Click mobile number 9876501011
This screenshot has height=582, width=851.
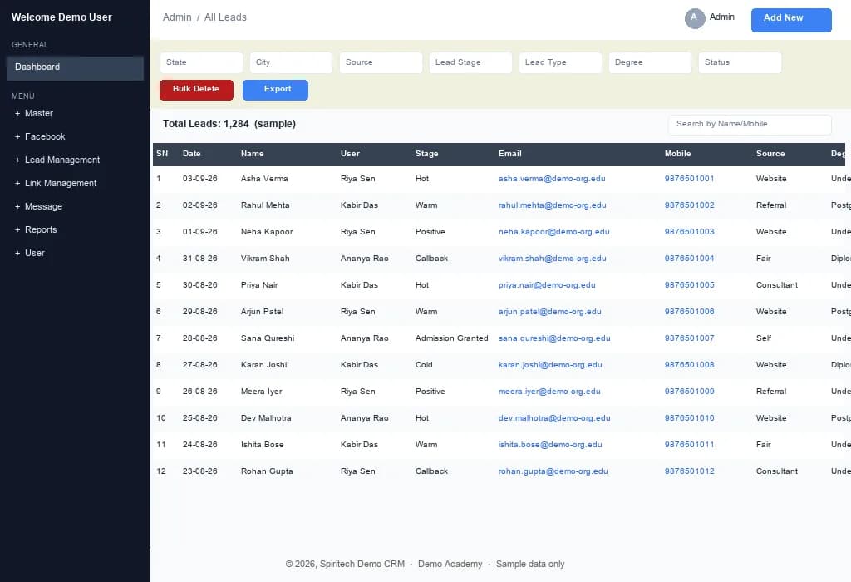click(689, 445)
